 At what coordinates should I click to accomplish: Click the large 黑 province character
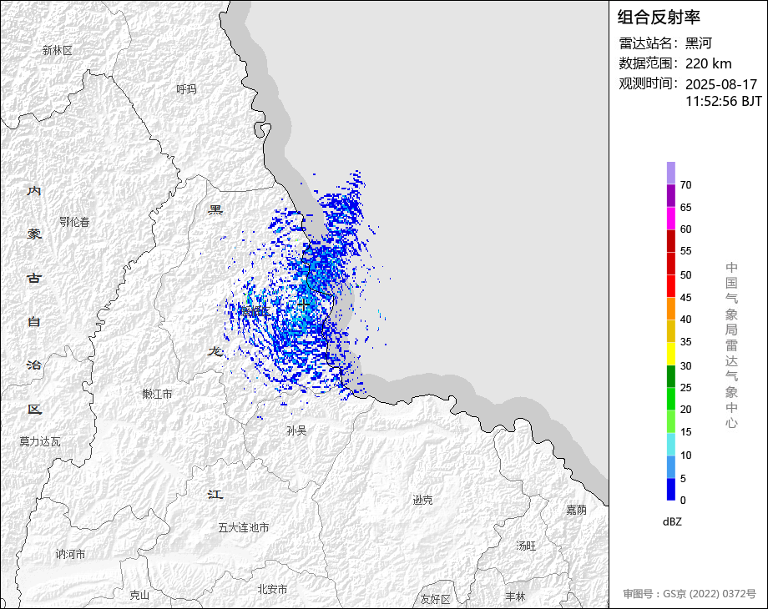click(x=215, y=209)
